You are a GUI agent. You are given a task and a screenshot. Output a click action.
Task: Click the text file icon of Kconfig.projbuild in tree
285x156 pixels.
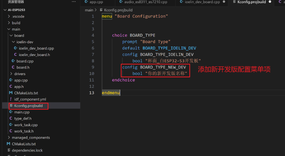11,105
